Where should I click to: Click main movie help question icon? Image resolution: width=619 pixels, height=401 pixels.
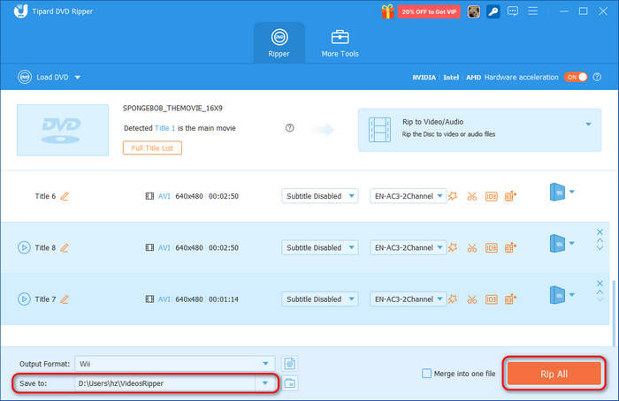289,128
